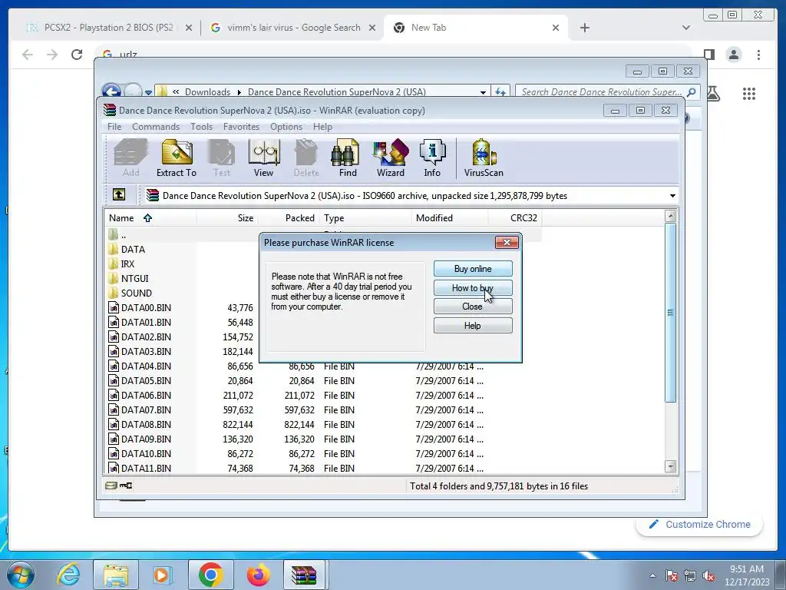This screenshot has width=786, height=590.
Task: Open File Explorer from the taskbar
Action: (x=115, y=575)
